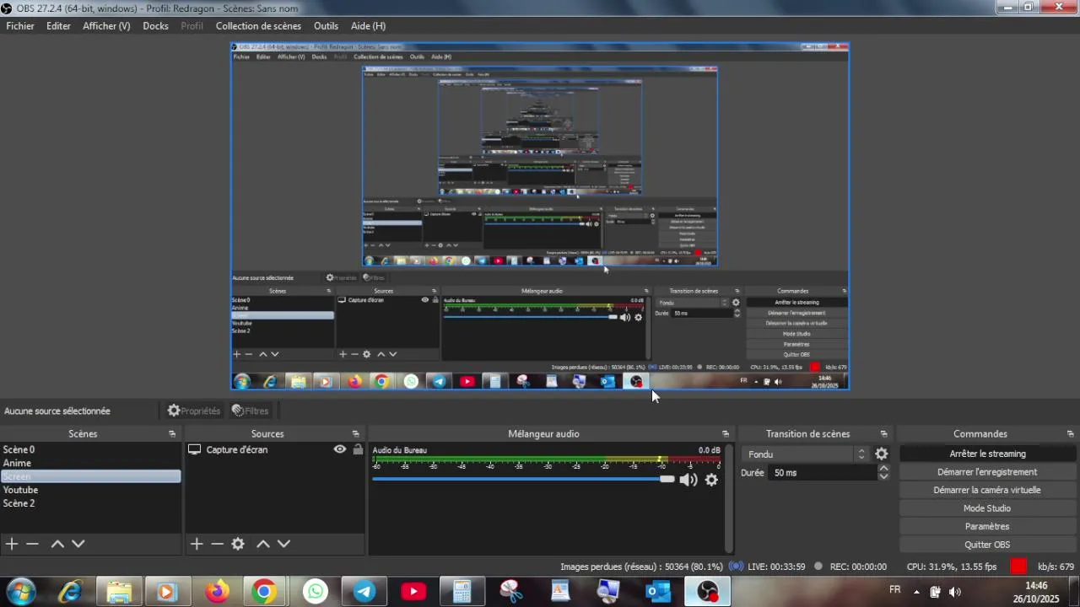This screenshot has width=1080, height=607.
Task: Click the live streaming signal icon in status bar
Action: coord(736,567)
